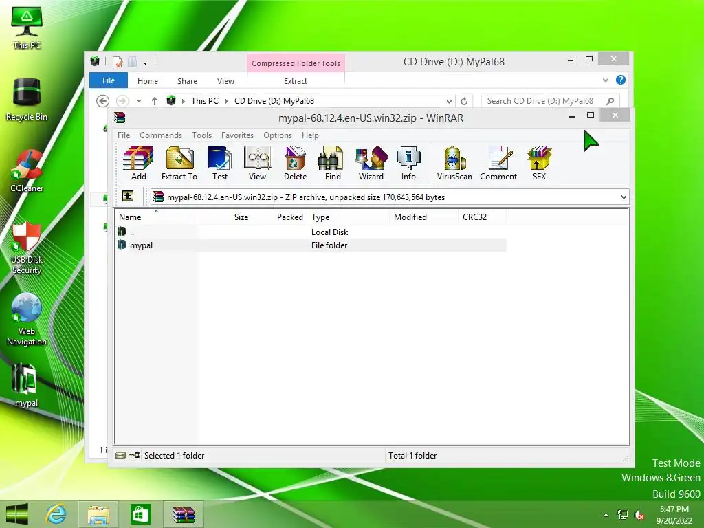Refresh the Explorer address location

pos(464,101)
